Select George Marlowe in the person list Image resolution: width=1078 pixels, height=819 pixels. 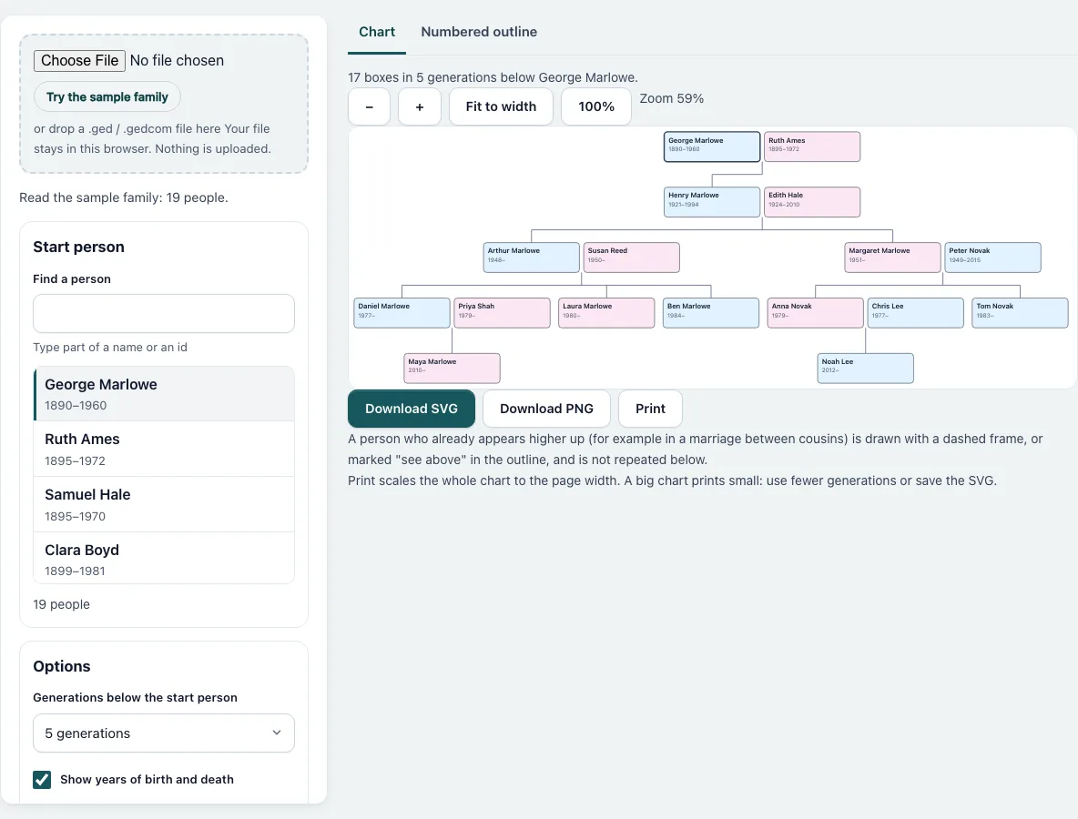pyautogui.click(x=164, y=394)
